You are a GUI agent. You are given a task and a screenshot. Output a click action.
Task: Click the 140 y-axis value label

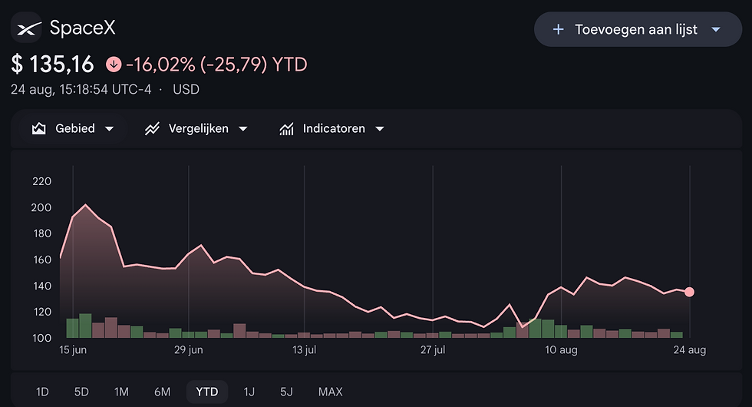[x=41, y=286]
